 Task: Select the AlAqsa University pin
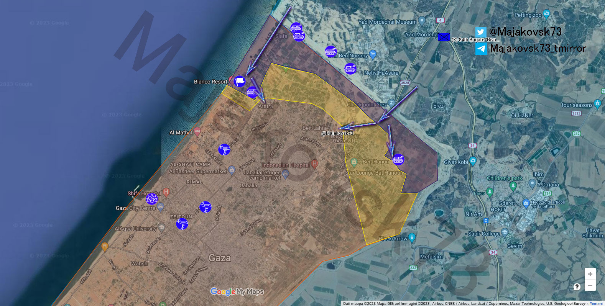pos(162,228)
